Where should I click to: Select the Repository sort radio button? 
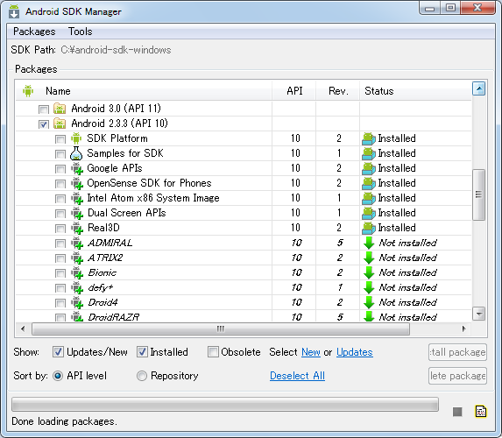pyautogui.click(x=142, y=376)
